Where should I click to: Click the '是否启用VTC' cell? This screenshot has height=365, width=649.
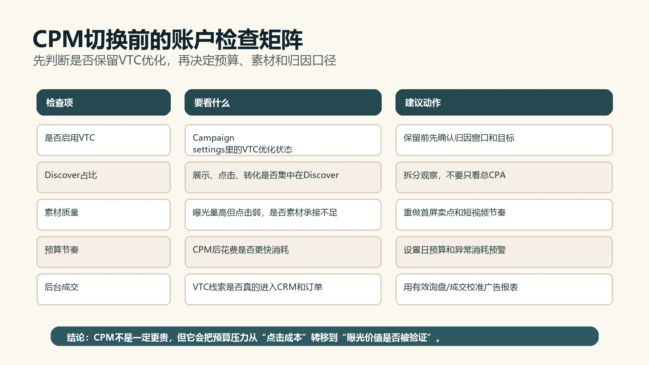click(103, 140)
